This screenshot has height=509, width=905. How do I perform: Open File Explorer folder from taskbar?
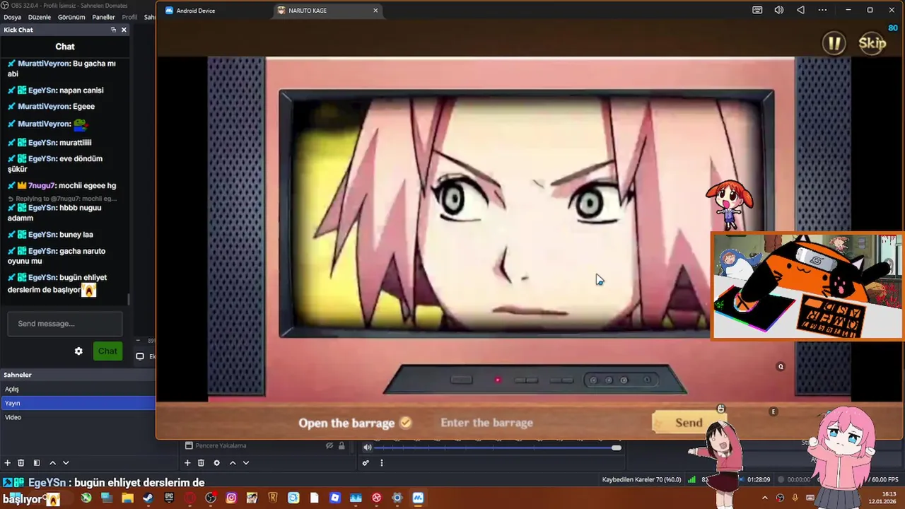click(x=127, y=498)
